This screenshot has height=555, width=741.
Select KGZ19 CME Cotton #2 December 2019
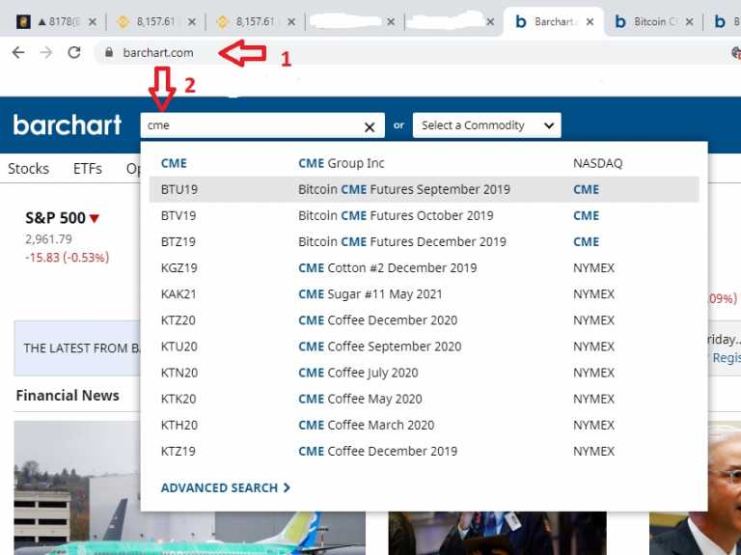tap(424, 268)
